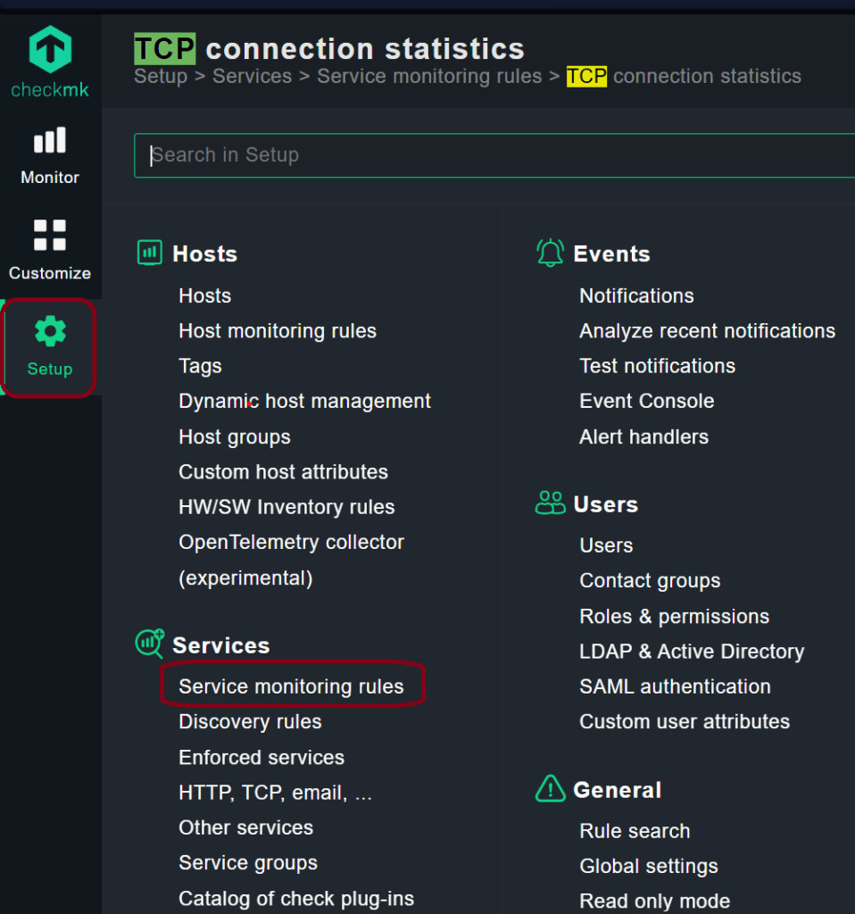Select the Event Console entry
This screenshot has width=855, height=914.
pos(647,401)
